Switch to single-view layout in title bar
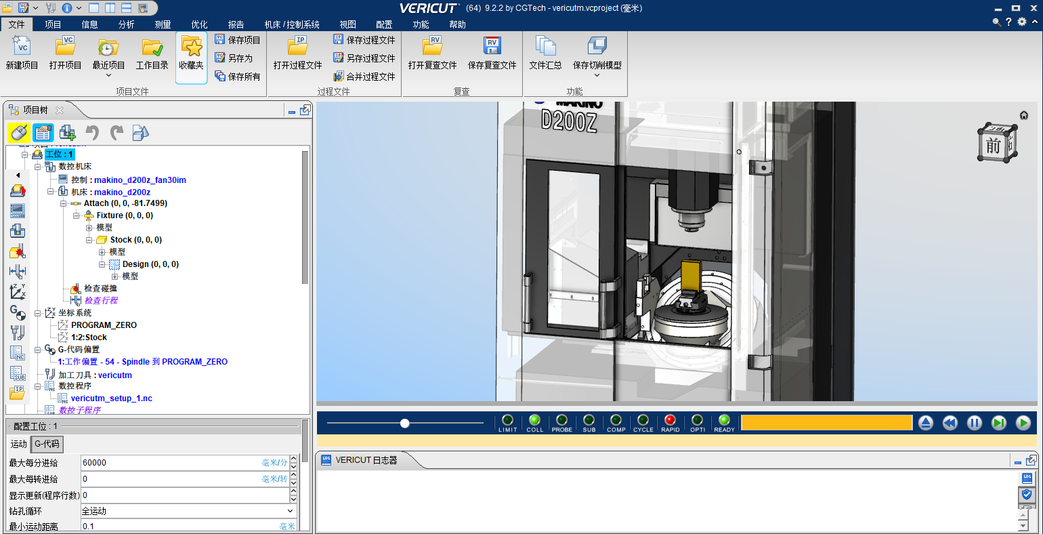The height and width of the screenshot is (534, 1043). pos(94,8)
